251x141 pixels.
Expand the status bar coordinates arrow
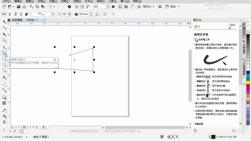[x=27, y=137]
